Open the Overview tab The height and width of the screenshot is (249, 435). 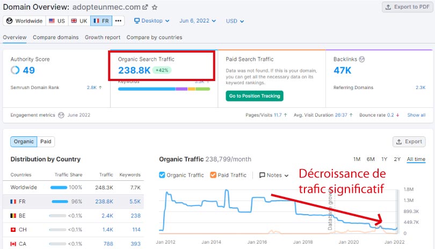15,37
